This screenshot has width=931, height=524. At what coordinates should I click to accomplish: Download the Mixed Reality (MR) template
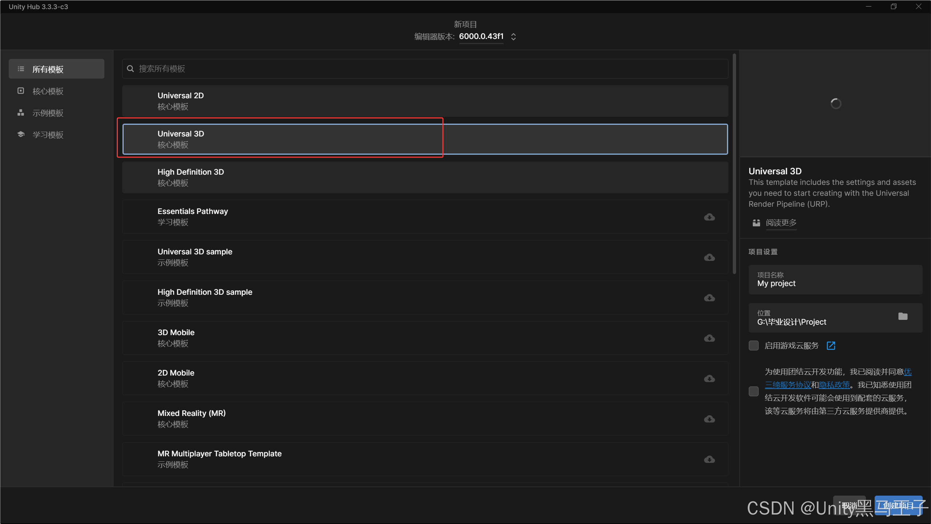coord(709,419)
